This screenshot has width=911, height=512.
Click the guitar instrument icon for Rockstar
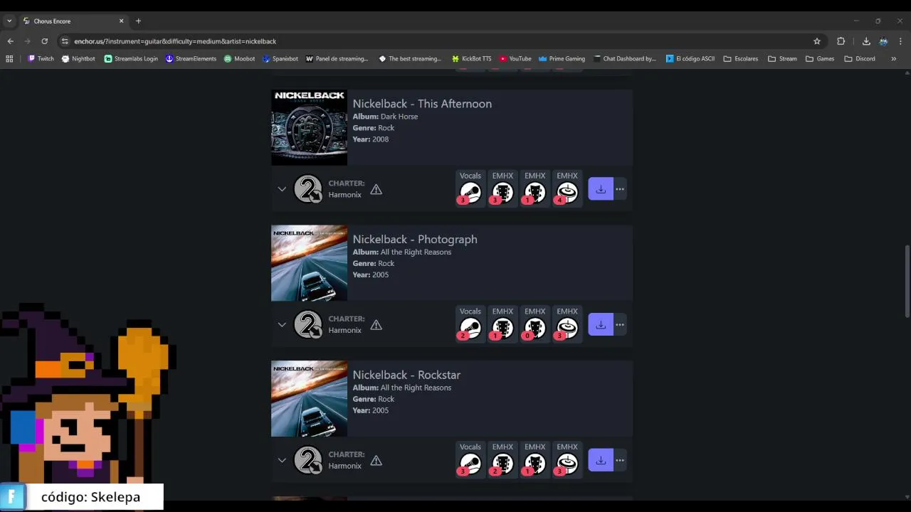tap(502, 464)
